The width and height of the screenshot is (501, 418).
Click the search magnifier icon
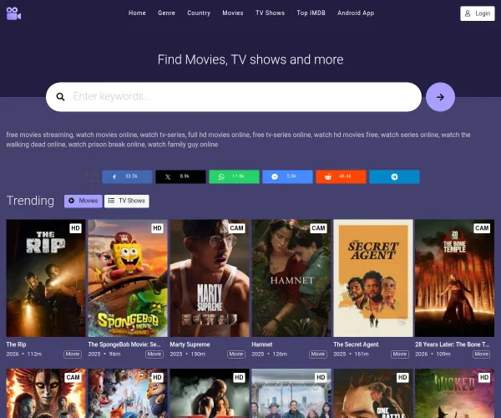click(60, 97)
